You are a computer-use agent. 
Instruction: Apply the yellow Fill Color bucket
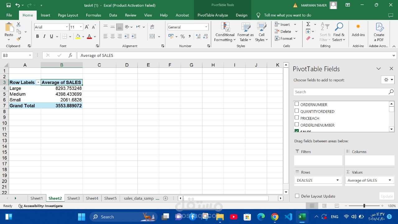[78, 36]
